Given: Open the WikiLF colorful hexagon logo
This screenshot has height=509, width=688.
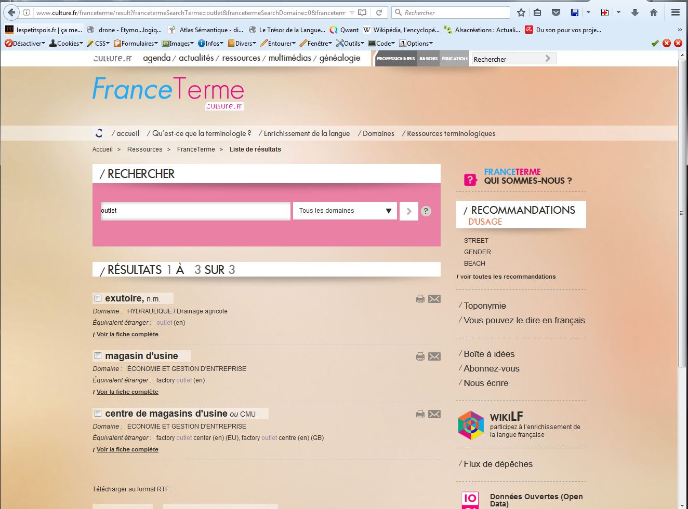Looking at the screenshot, I should coord(470,425).
